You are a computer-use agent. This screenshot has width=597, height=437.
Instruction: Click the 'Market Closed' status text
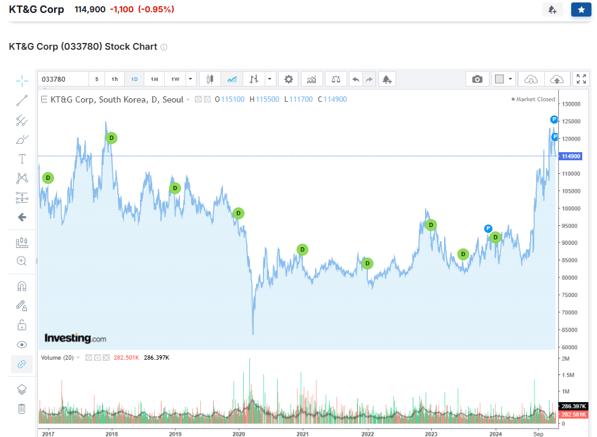coord(536,99)
